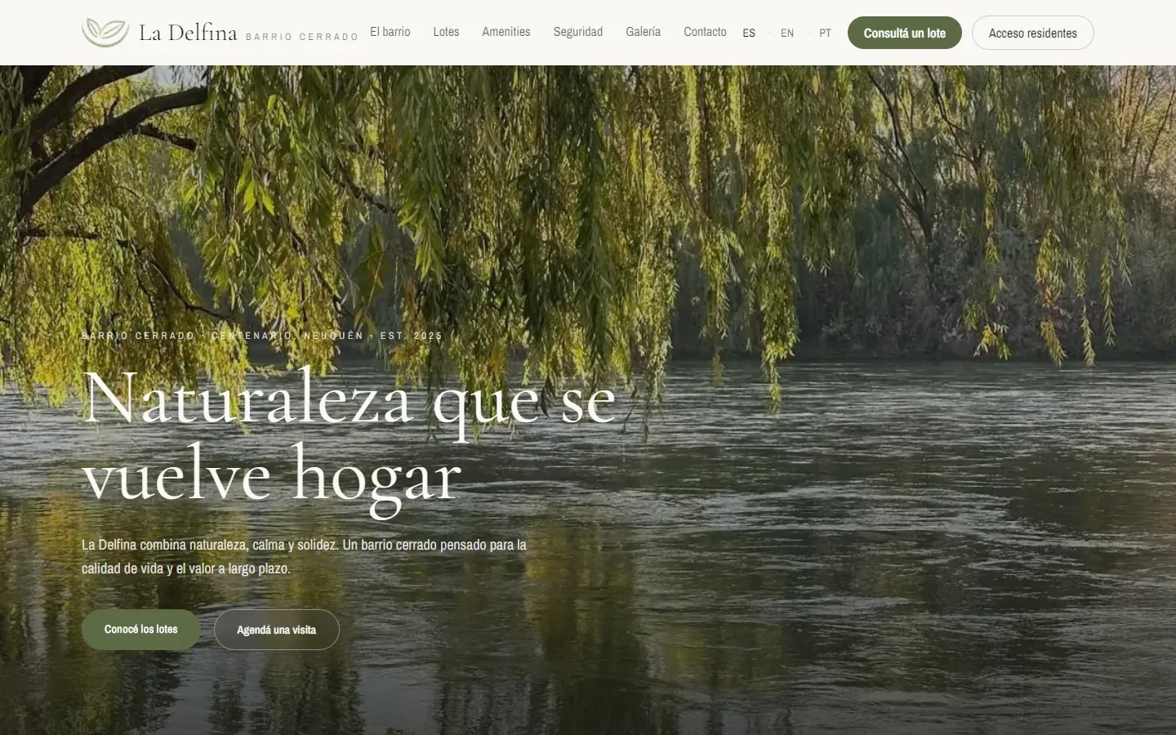Click the BARRIO CERRADO · CENTENARIO, NEUQUÉN tagline
Image resolution: width=1176 pixels, height=735 pixels.
[x=262, y=336]
